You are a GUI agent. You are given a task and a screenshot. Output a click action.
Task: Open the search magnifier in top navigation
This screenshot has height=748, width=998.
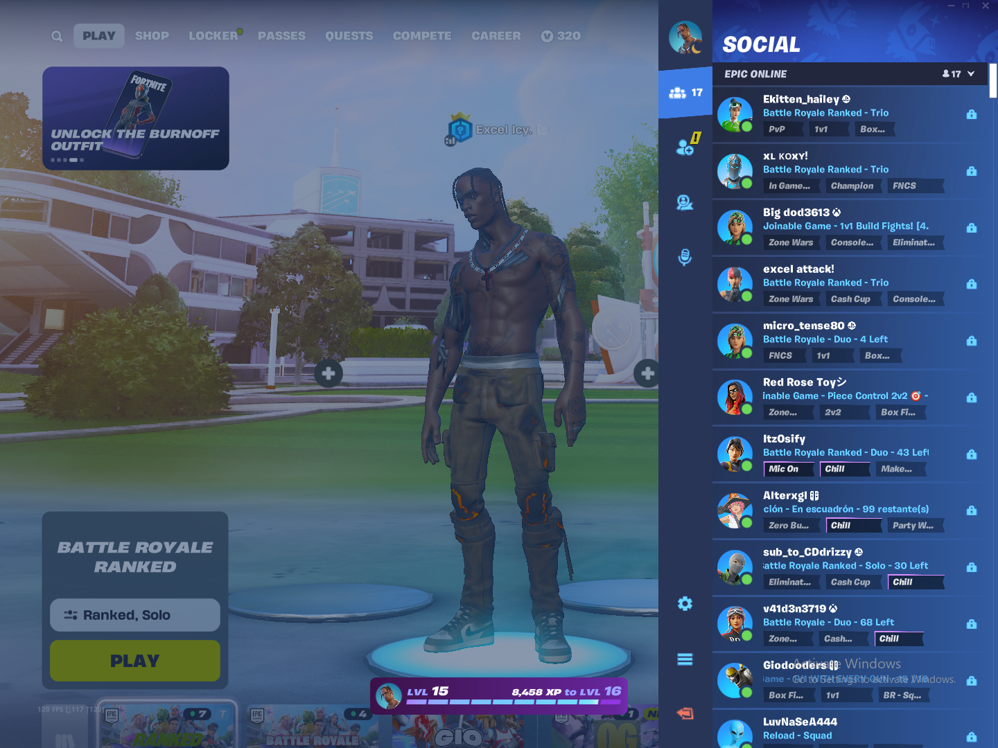[x=57, y=36]
